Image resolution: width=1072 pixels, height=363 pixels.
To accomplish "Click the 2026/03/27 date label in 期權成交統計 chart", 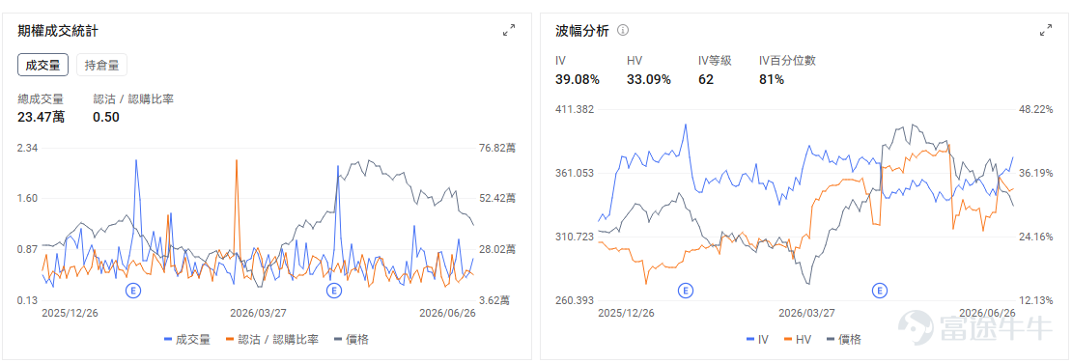I will tap(258, 313).
